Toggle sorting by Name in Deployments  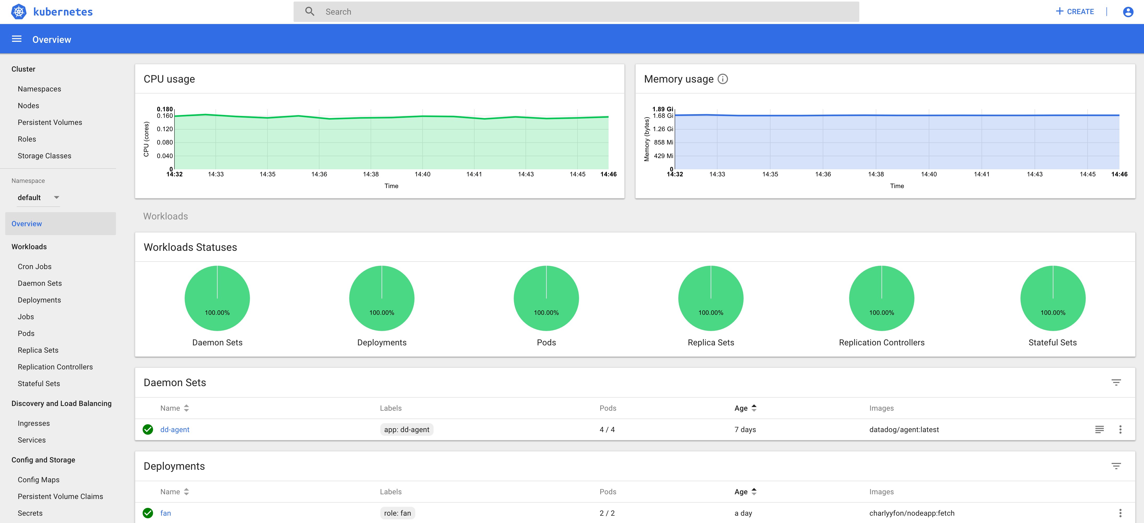click(186, 491)
